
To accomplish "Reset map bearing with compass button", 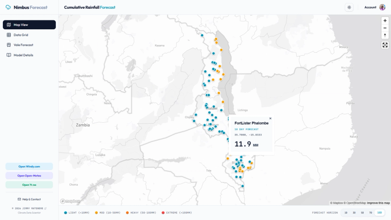I will tap(385, 35).
